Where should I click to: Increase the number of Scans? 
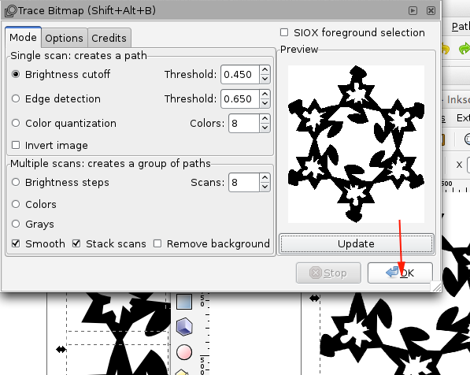265,178
